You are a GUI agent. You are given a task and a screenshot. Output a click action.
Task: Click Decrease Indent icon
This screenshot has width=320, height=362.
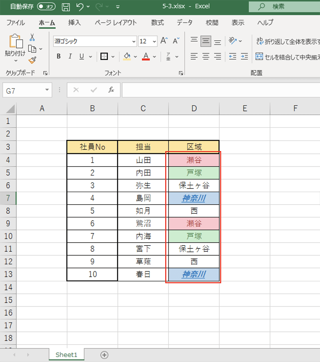click(x=233, y=56)
